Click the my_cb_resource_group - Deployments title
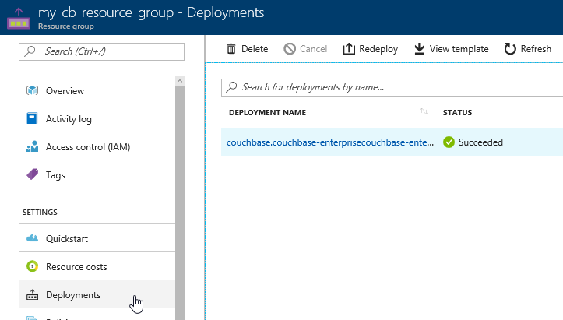The image size is (563, 320). coord(151,13)
